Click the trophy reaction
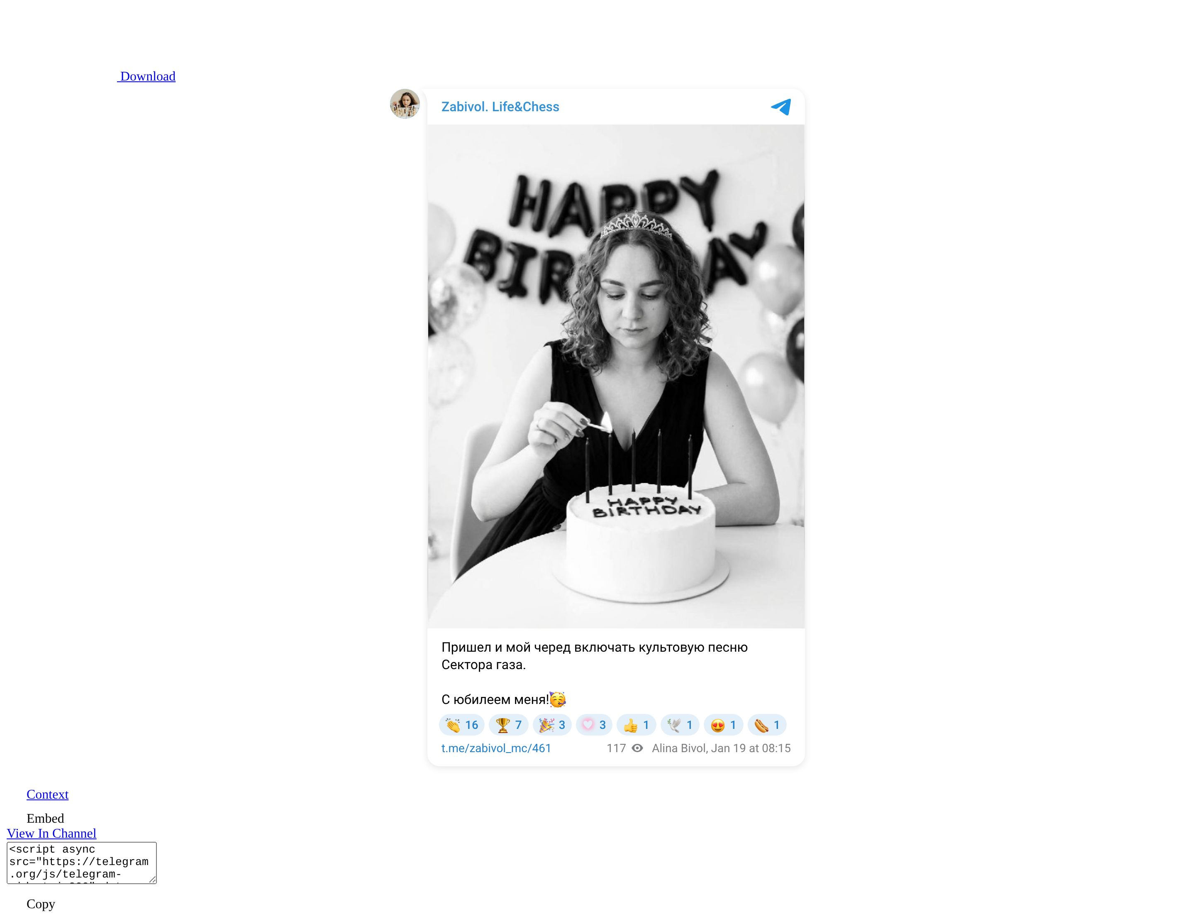The width and height of the screenshot is (1195, 919). [508, 725]
